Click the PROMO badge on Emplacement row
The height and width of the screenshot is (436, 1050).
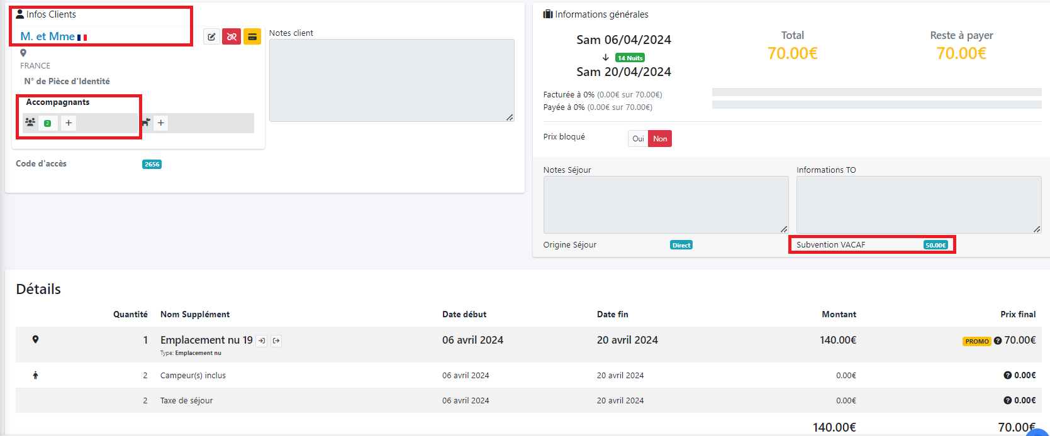click(x=976, y=342)
